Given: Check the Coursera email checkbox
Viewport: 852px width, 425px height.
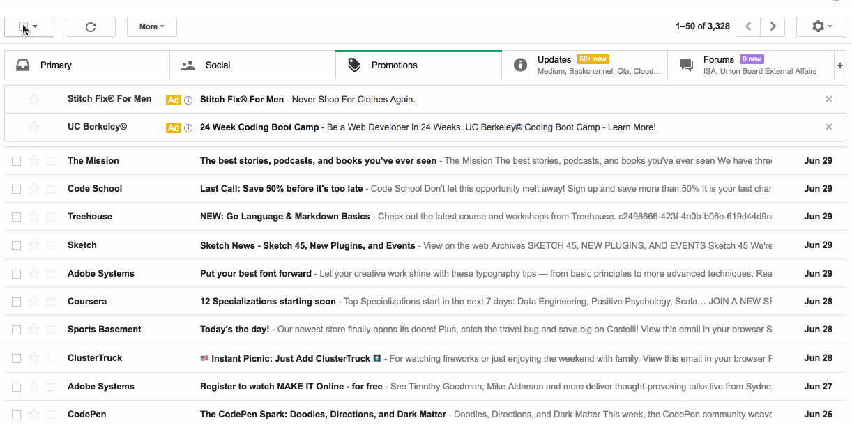Looking at the screenshot, I should [17, 302].
